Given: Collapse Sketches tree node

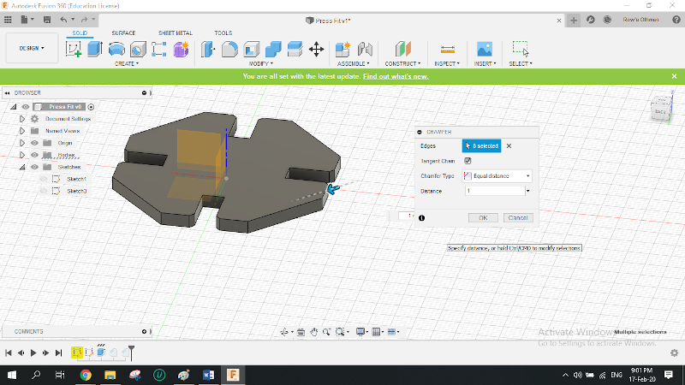Looking at the screenshot, I should [x=22, y=167].
